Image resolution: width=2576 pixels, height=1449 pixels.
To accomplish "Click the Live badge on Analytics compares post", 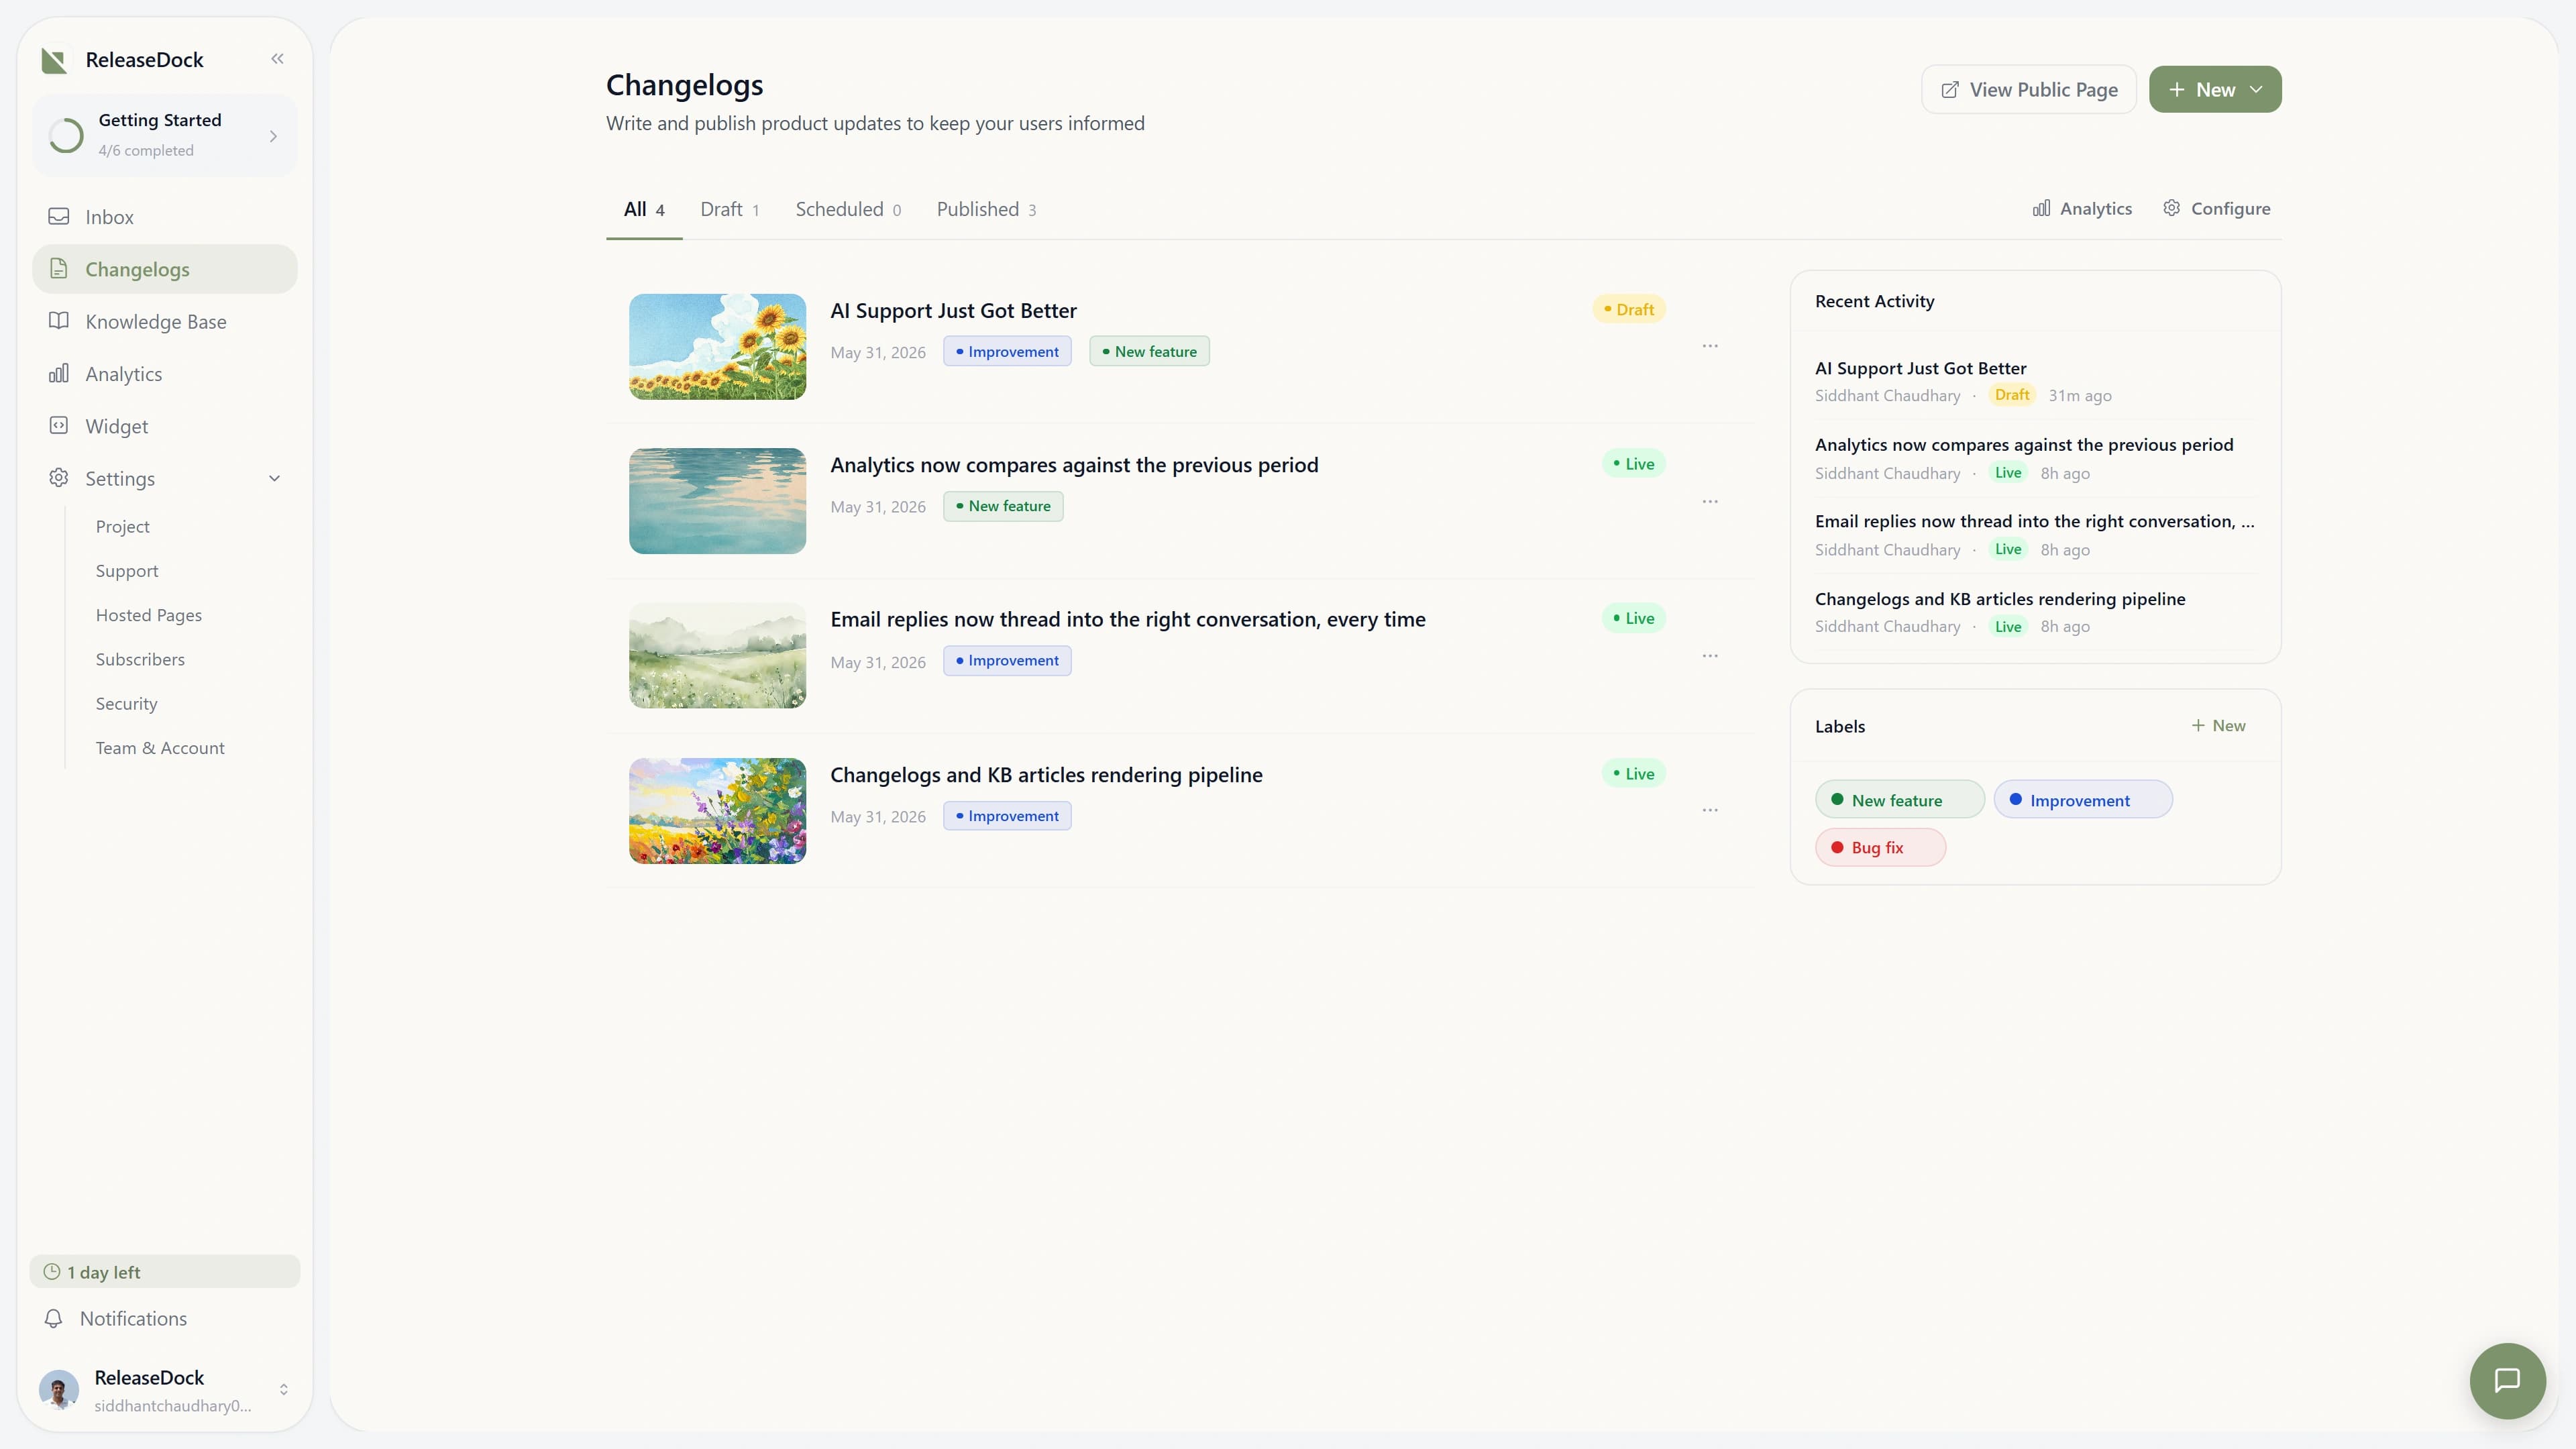I will (1633, 464).
